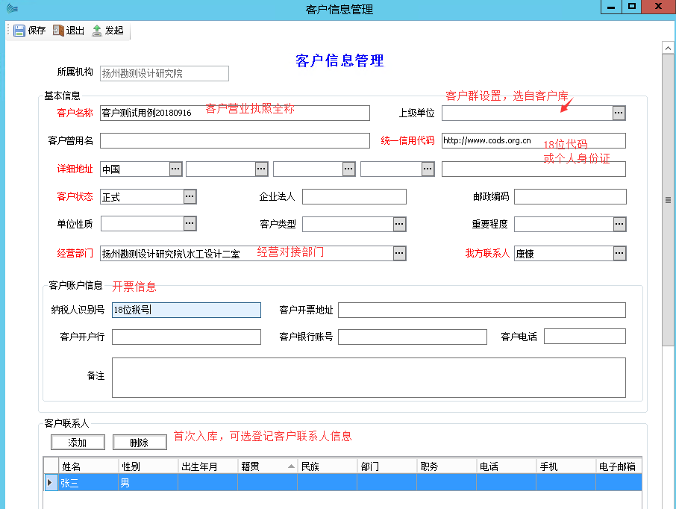Click the 添加 button for contacts
This screenshot has width=676, height=509.
point(78,443)
